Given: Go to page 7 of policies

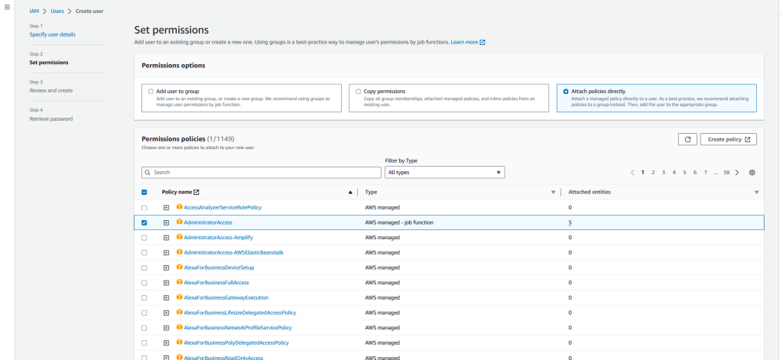Looking at the screenshot, I should (x=706, y=172).
